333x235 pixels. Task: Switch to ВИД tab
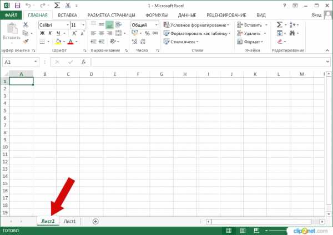click(261, 15)
